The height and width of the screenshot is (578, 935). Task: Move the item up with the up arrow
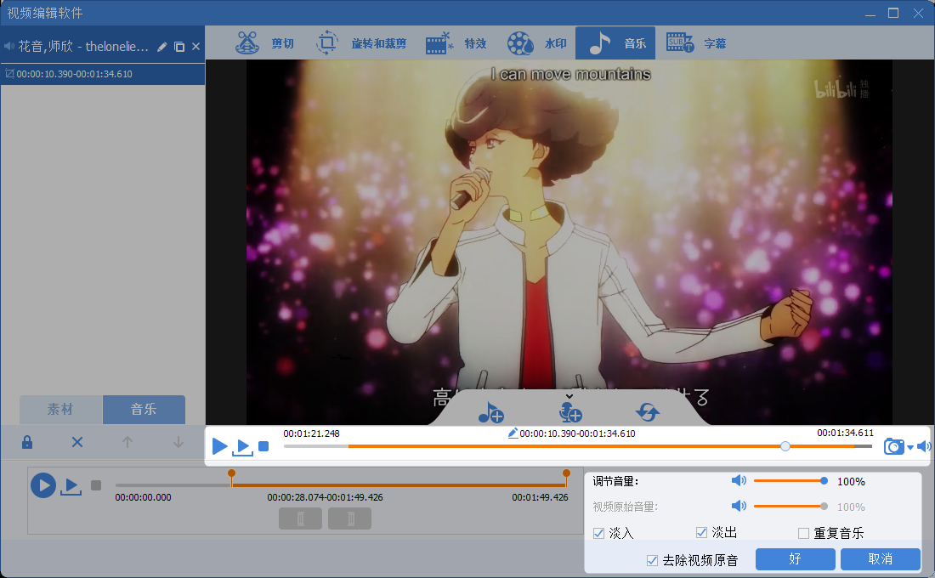(x=127, y=442)
